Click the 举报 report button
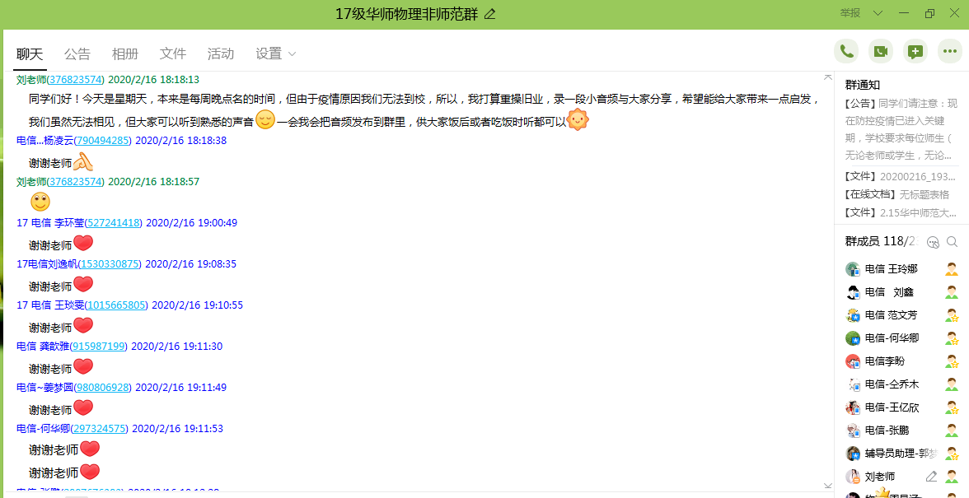This screenshot has height=498, width=969. (x=850, y=13)
